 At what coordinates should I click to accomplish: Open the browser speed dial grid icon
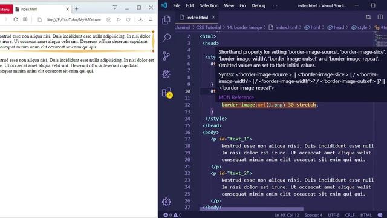point(25,19)
